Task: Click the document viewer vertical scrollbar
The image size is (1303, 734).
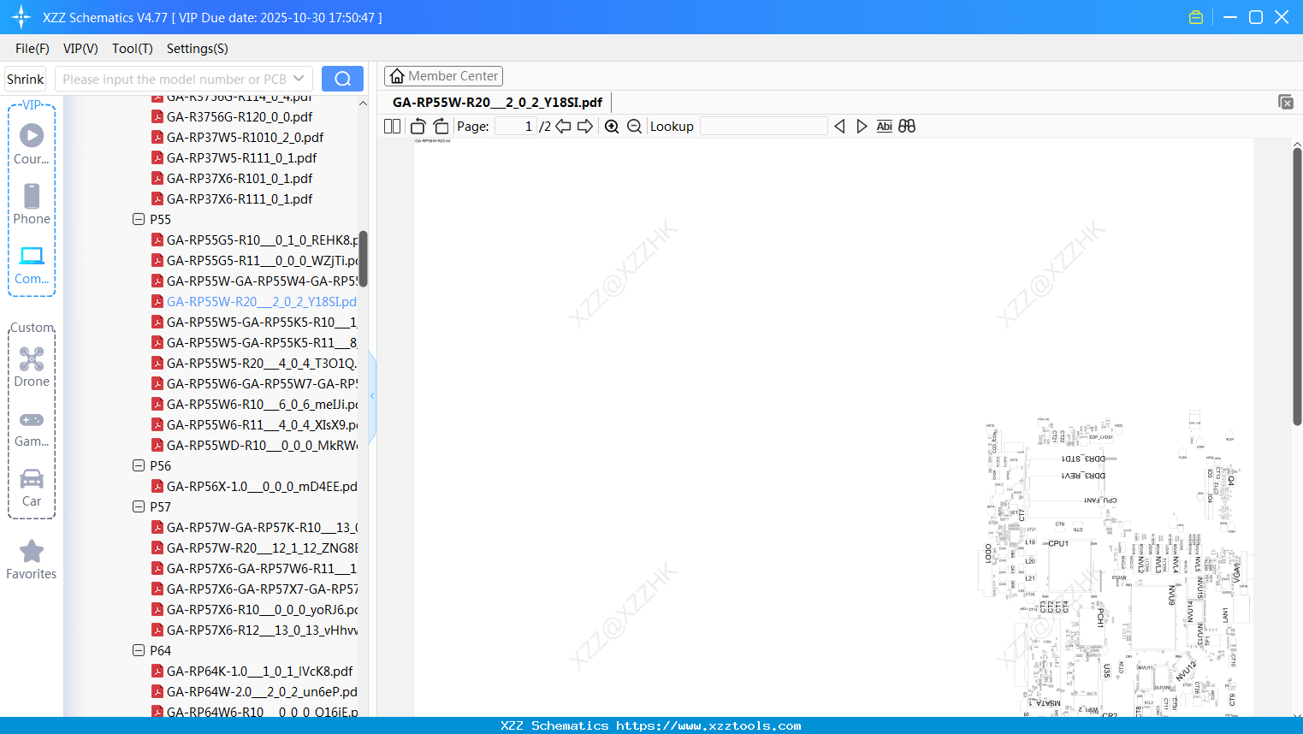Action: pyautogui.click(x=1297, y=286)
